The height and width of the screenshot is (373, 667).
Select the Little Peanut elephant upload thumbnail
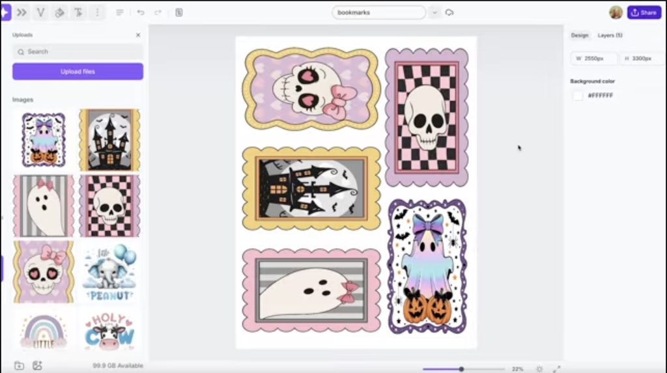(x=109, y=271)
